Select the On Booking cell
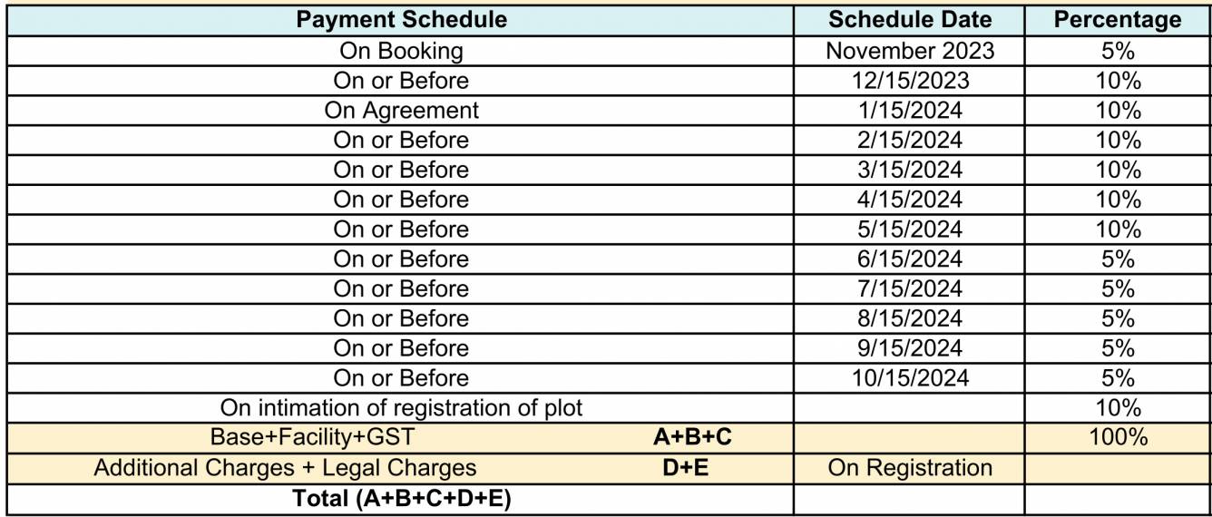The height and width of the screenshot is (517, 1212). click(x=401, y=51)
